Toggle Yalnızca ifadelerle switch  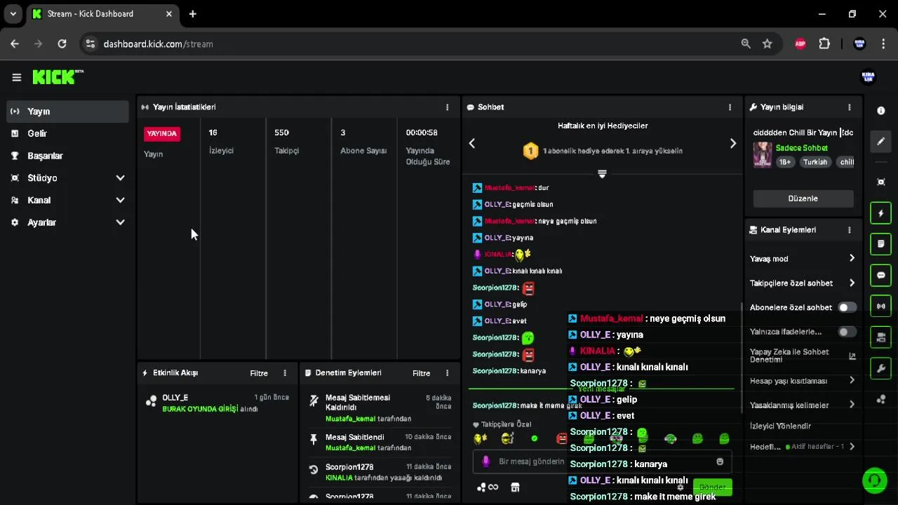point(847,332)
